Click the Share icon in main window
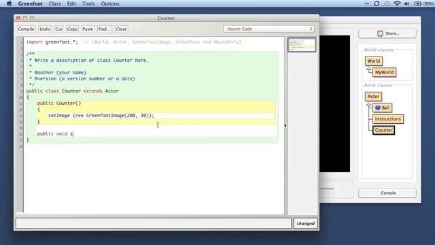Viewport: 435px width, 245px height. click(x=380, y=33)
